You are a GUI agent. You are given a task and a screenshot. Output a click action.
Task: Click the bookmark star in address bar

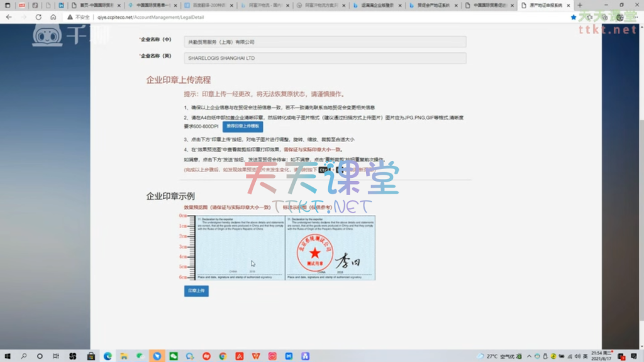[573, 17]
